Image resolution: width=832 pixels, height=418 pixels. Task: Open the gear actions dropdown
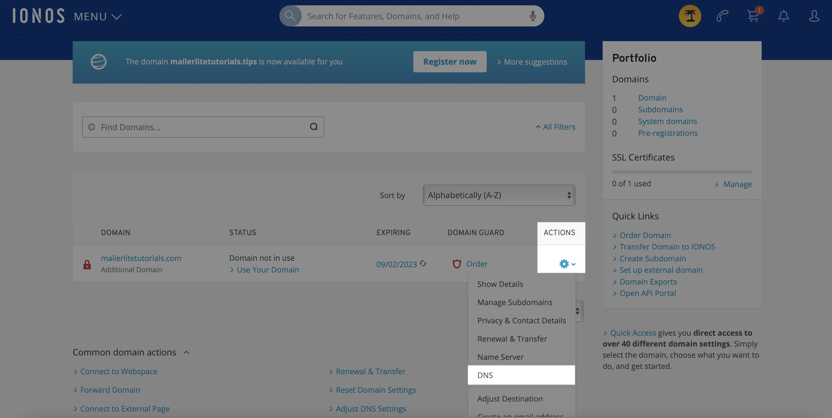pyautogui.click(x=567, y=264)
